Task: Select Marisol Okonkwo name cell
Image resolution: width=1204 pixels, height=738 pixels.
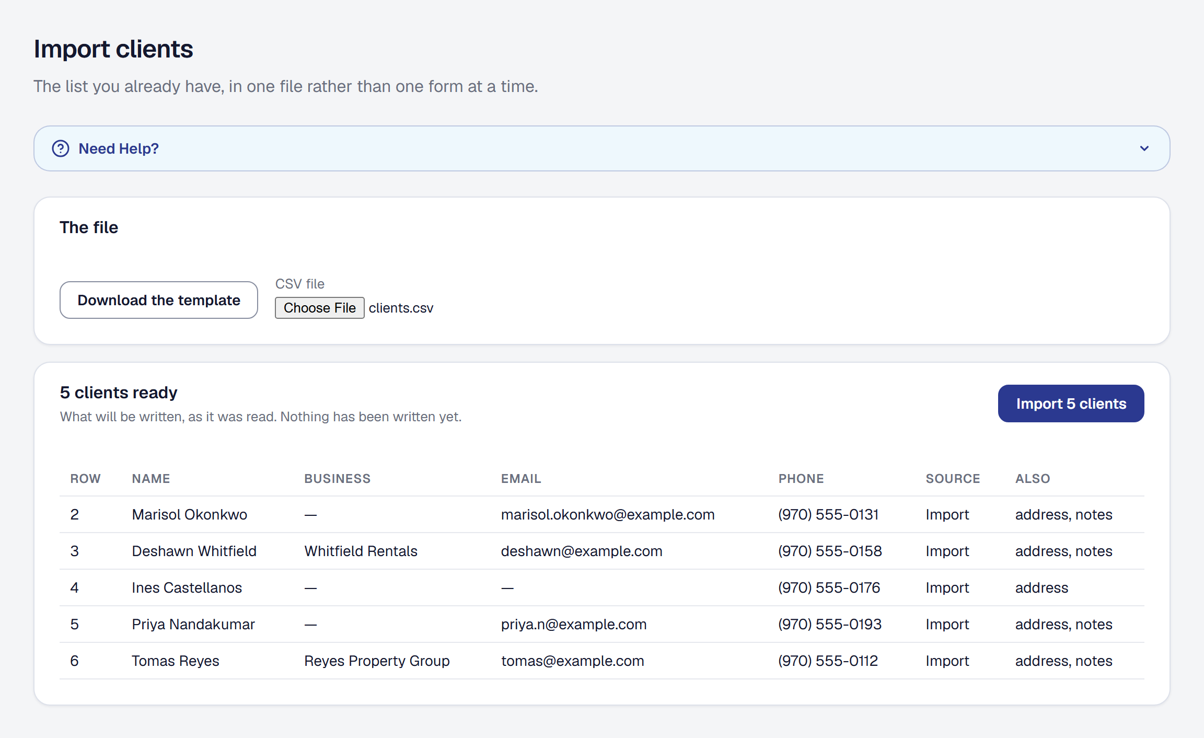Action: pos(189,514)
